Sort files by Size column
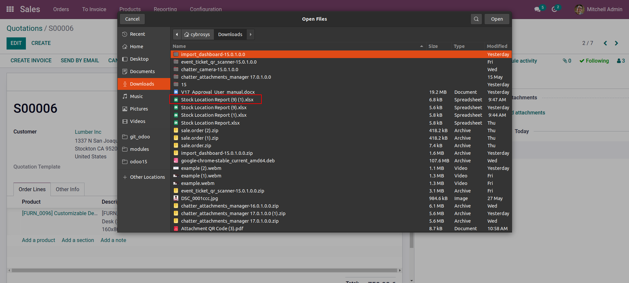The image size is (629, 283). point(439,46)
